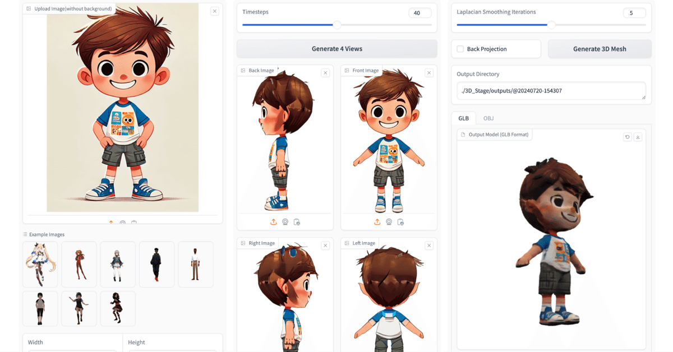Click the upload icon under the Back Image
Viewport: 673px width, 352px height.
tap(273, 221)
